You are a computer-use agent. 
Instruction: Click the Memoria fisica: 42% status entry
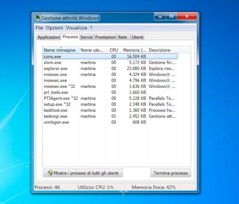pos(154,187)
